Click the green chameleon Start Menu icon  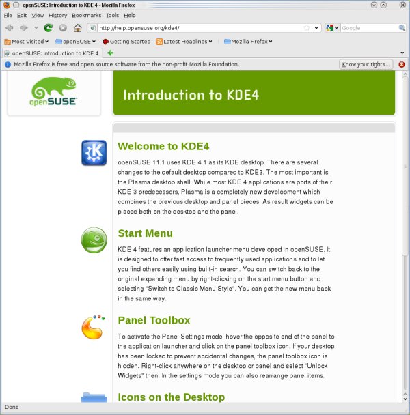click(x=94, y=240)
